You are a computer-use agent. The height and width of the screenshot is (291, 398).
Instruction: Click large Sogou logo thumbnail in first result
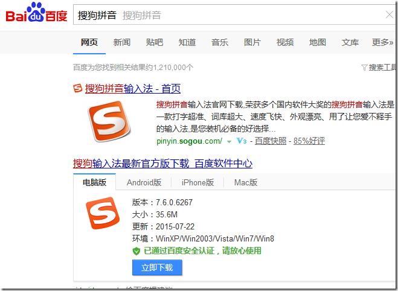tap(109, 121)
